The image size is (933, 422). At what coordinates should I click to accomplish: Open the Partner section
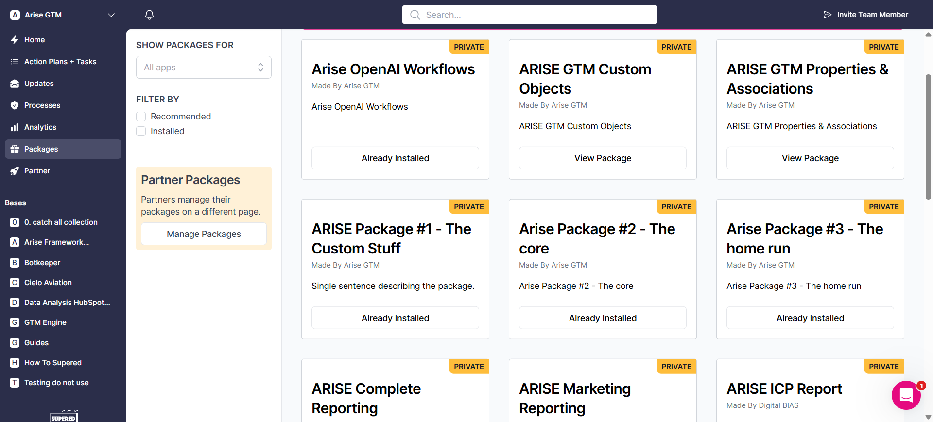tap(63, 171)
